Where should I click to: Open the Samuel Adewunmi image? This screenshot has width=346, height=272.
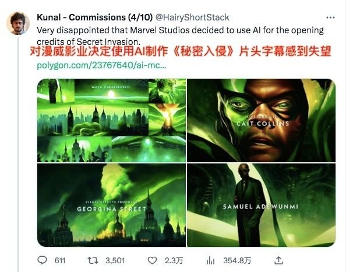pyautogui.click(x=262, y=205)
